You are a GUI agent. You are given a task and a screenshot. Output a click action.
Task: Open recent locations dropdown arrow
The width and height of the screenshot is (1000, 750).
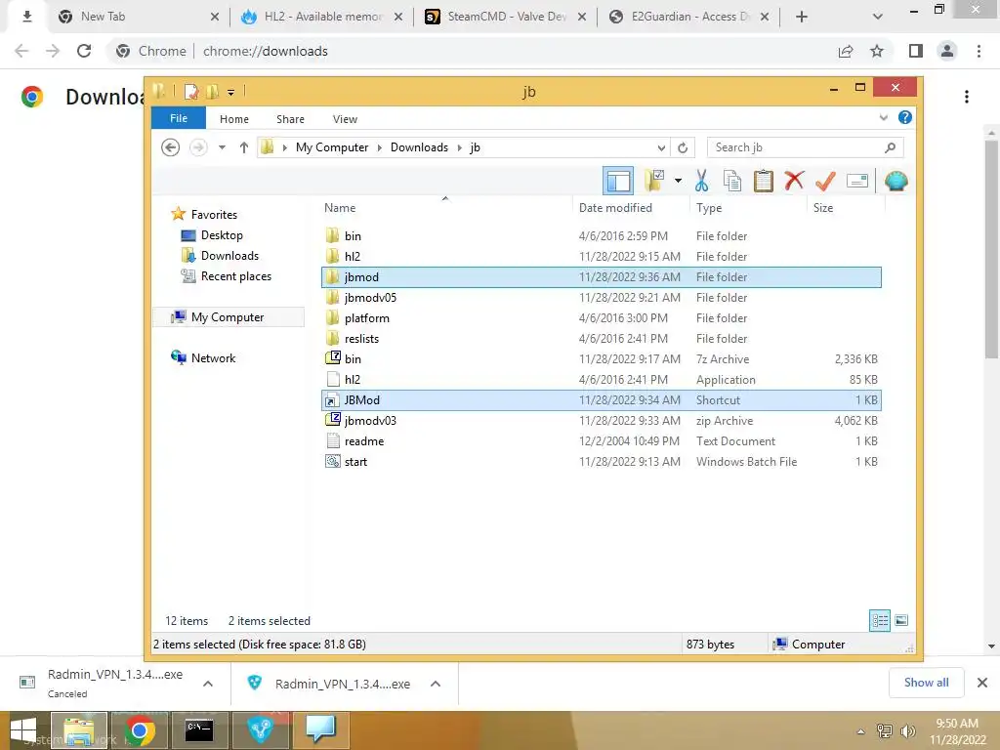[222, 147]
